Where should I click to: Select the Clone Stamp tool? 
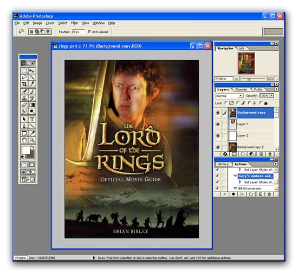24,98
